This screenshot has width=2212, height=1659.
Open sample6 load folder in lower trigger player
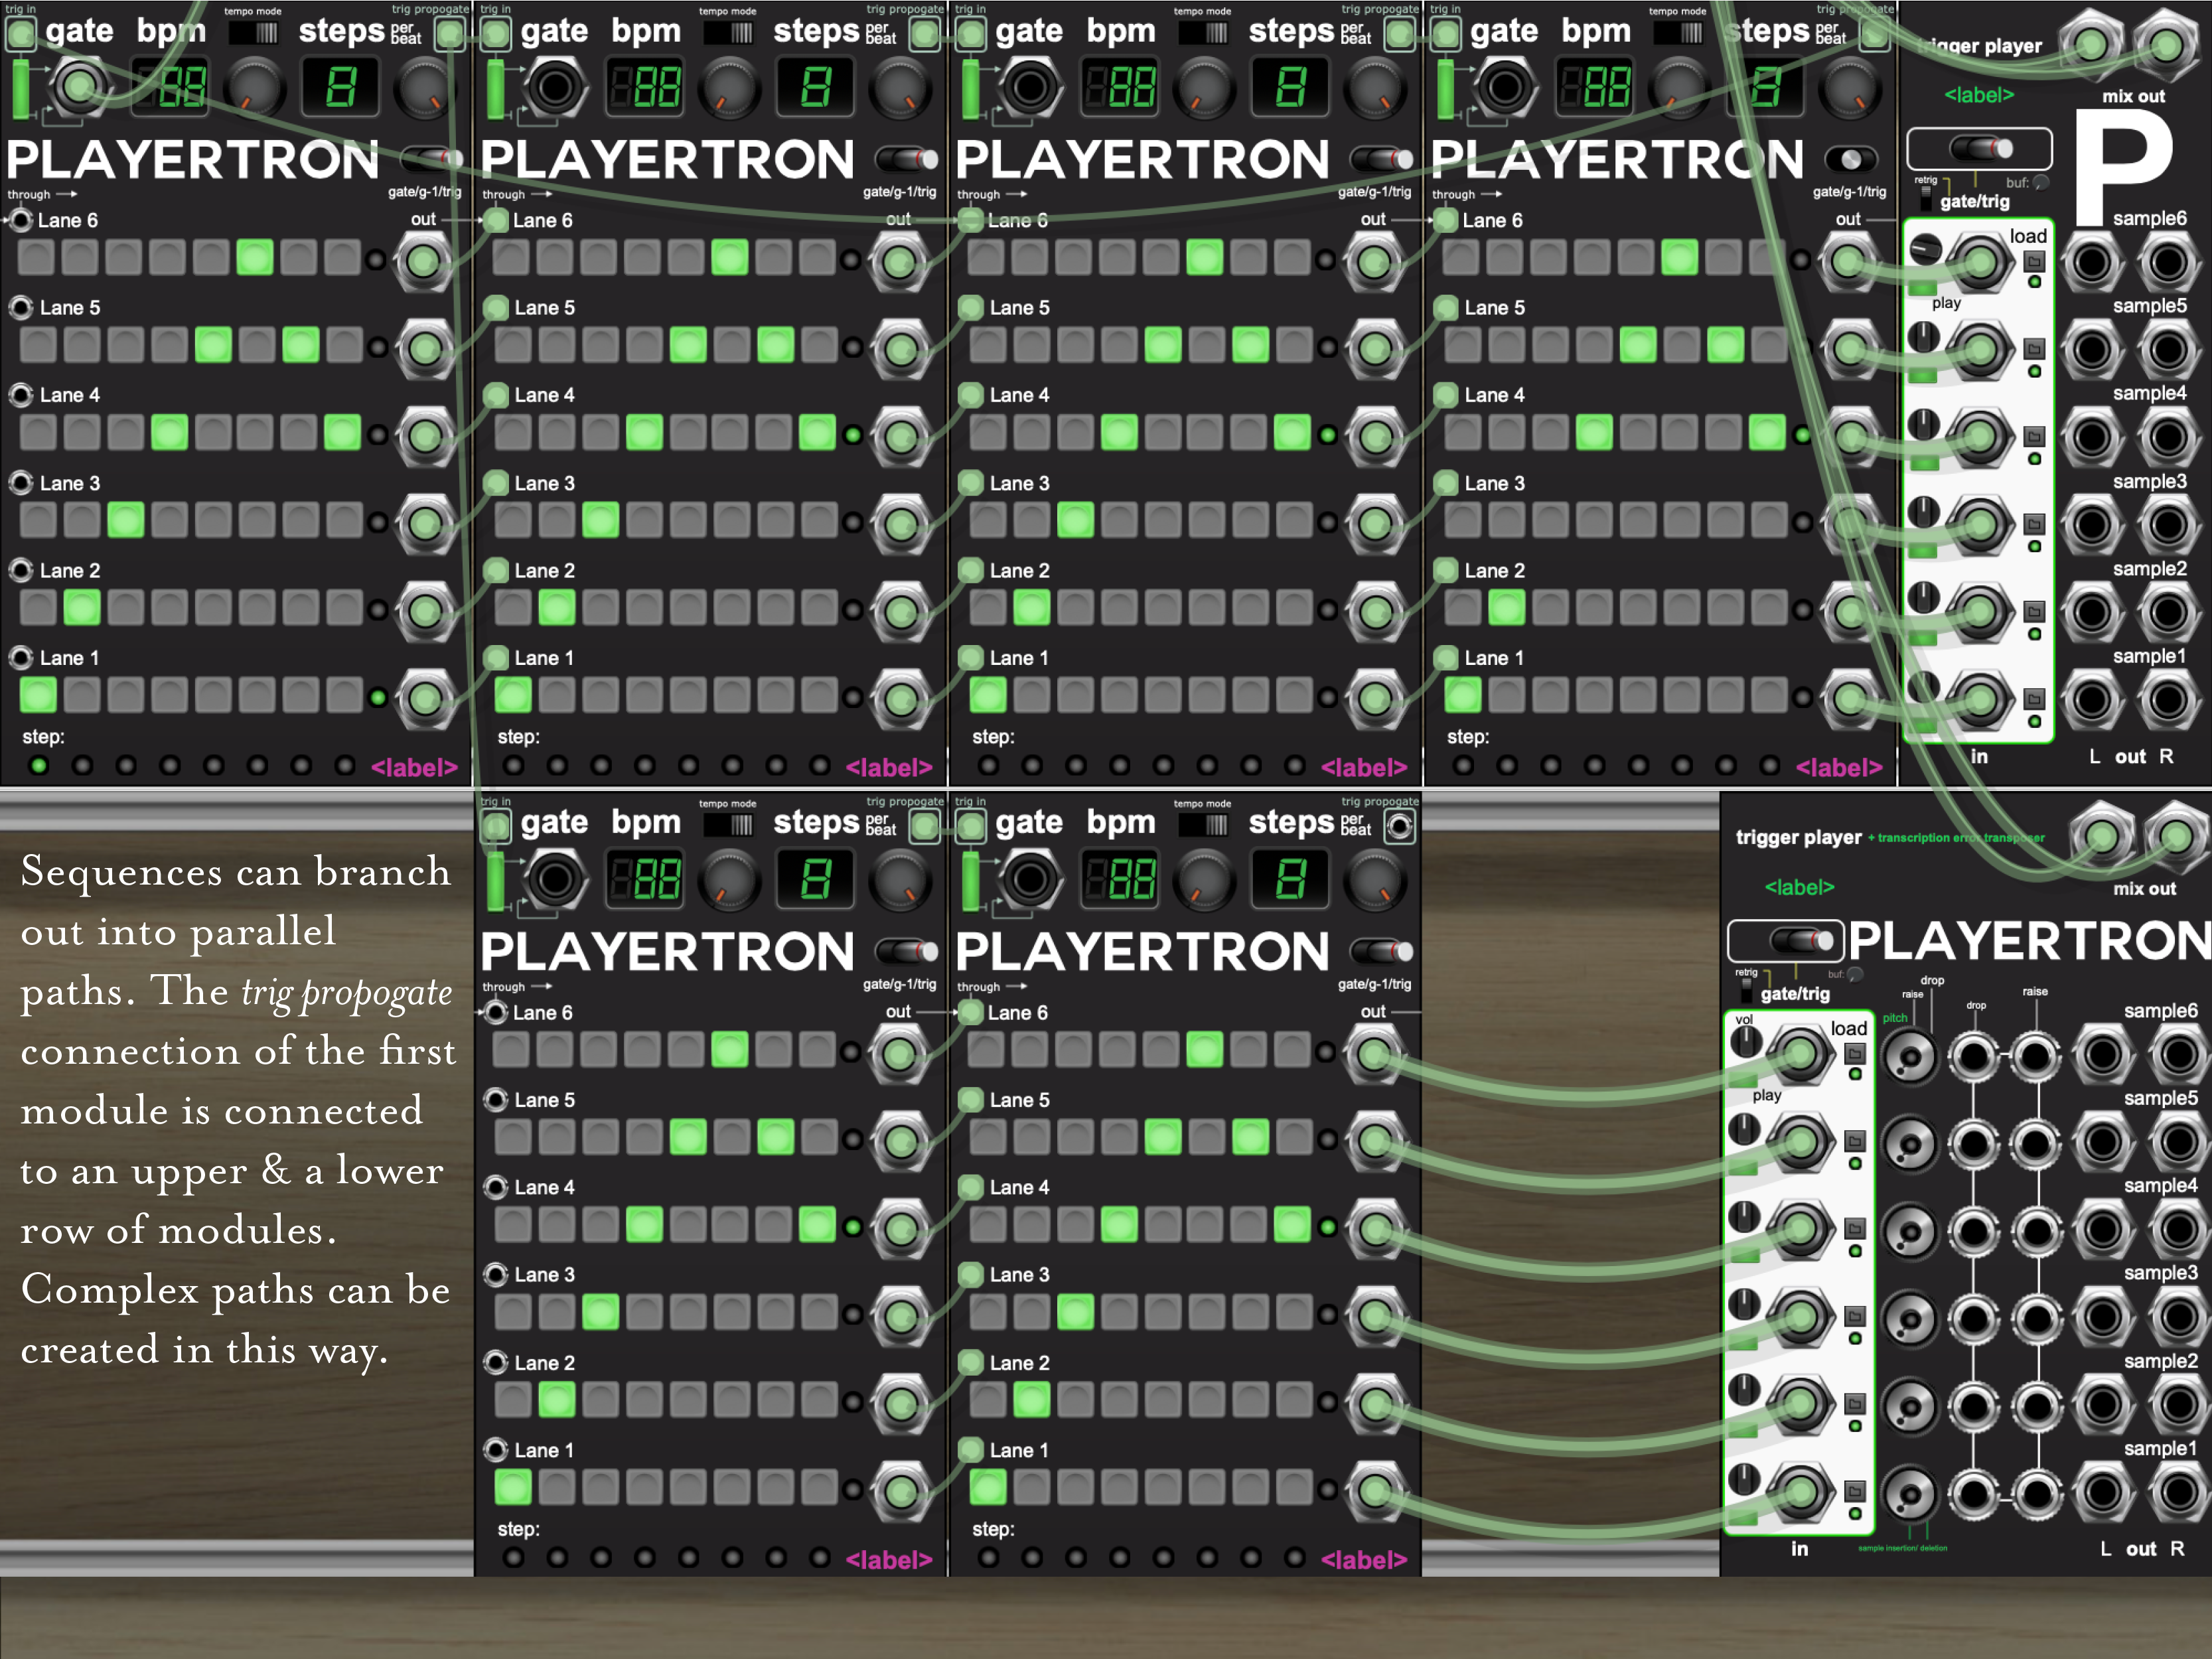coord(1854,1054)
